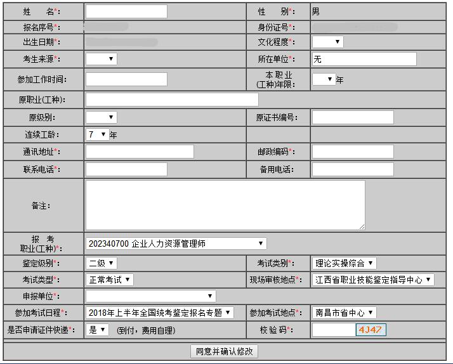Click the 4J47 captcha image
The width and height of the screenshot is (453, 364).
pos(371,330)
